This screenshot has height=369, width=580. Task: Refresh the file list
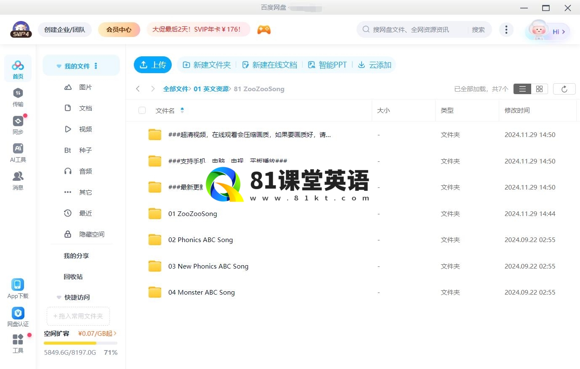564,89
